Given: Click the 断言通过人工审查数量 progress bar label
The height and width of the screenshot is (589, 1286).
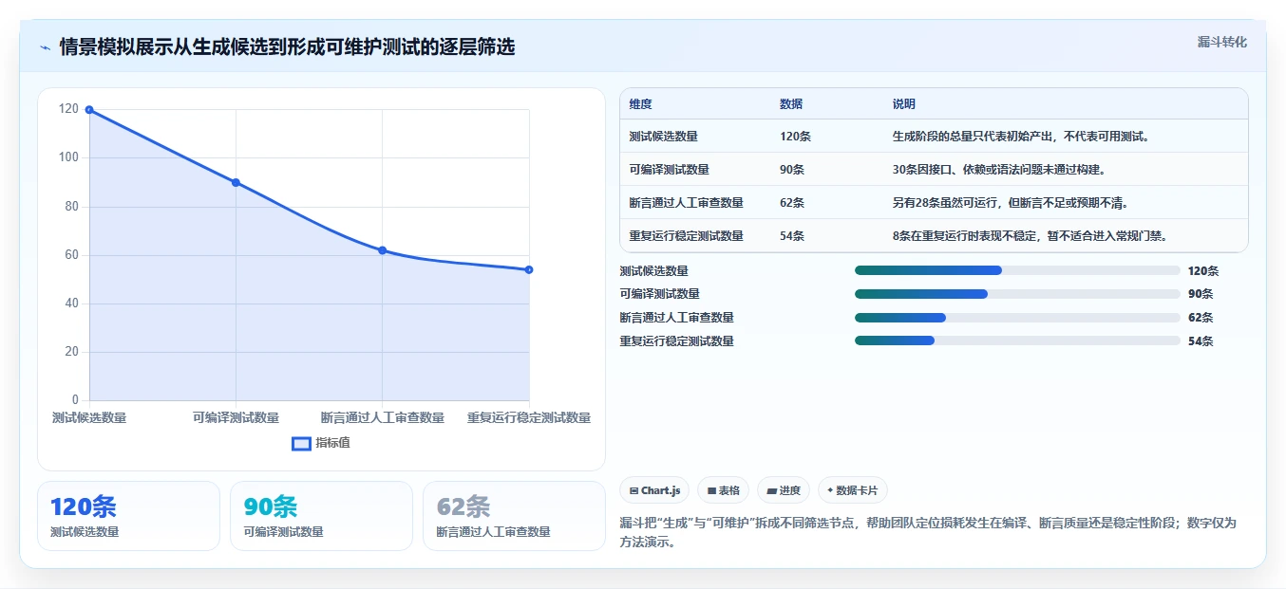Looking at the screenshot, I should pyautogui.click(x=676, y=318).
